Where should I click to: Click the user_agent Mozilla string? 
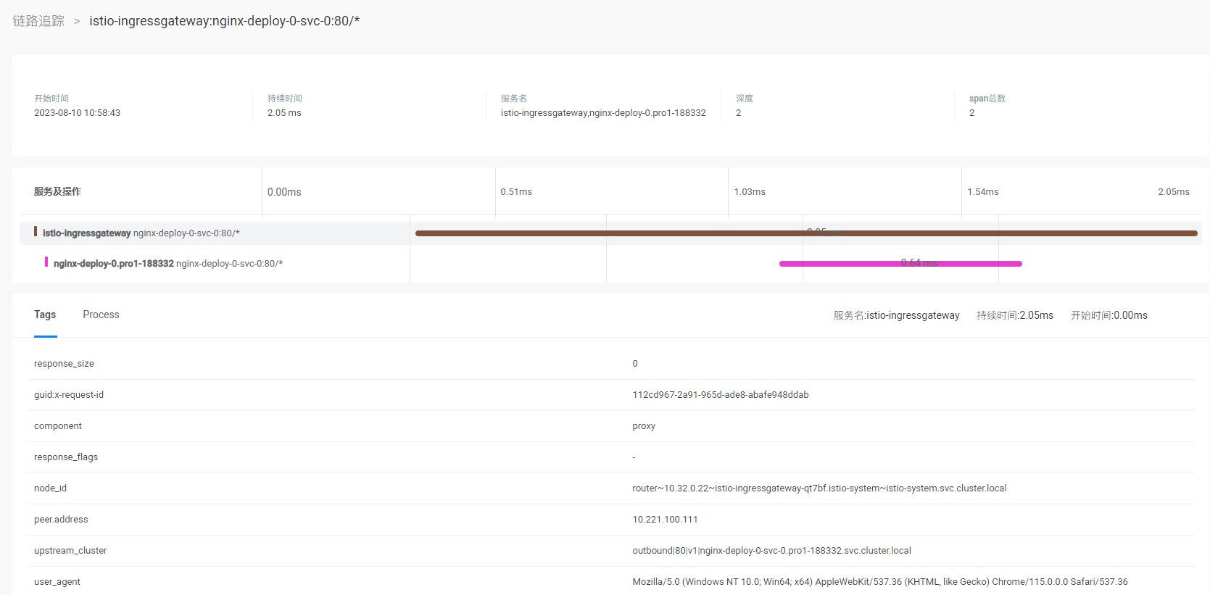[879, 582]
